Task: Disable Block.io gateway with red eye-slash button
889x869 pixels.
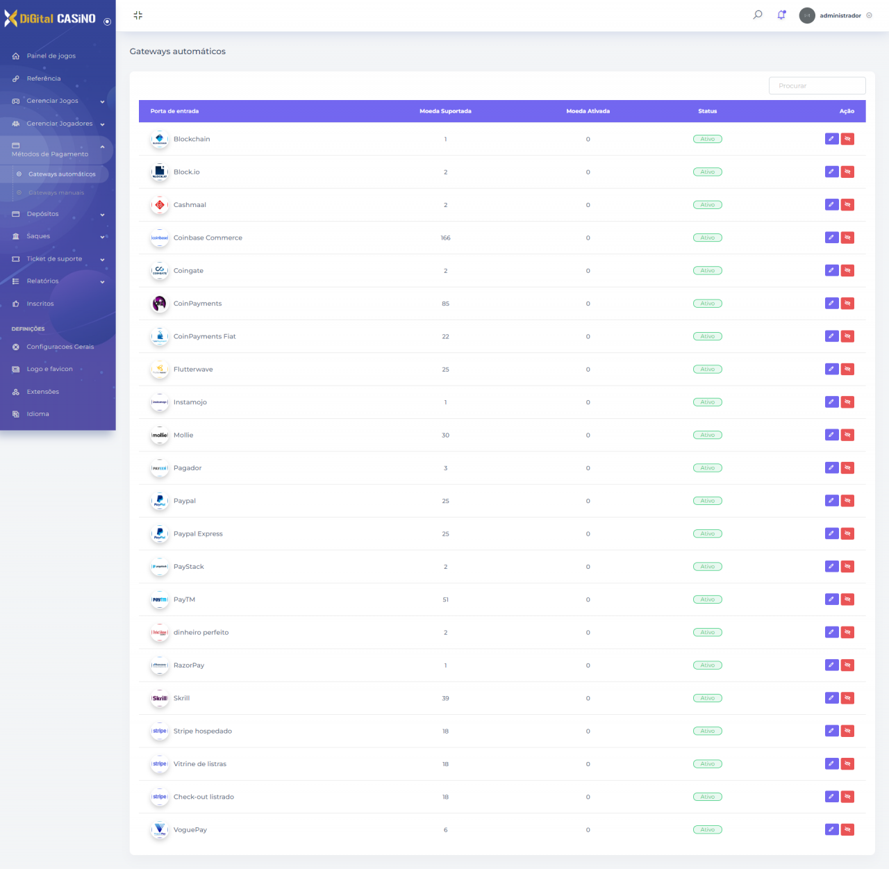Action: click(847, 172)
